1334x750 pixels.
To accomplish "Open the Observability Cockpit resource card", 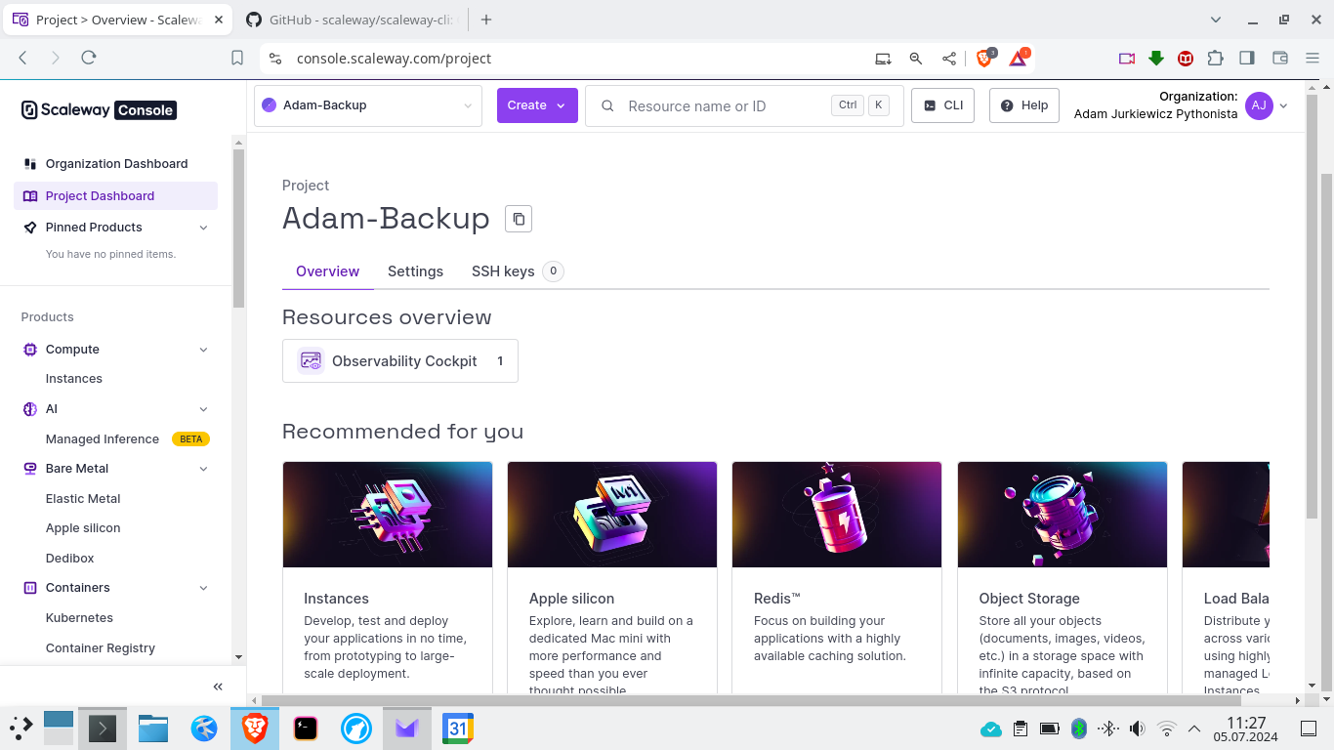I will [400, 361].
